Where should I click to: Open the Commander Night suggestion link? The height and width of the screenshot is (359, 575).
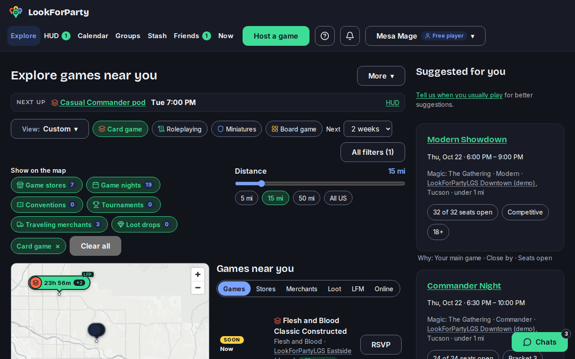464,286
